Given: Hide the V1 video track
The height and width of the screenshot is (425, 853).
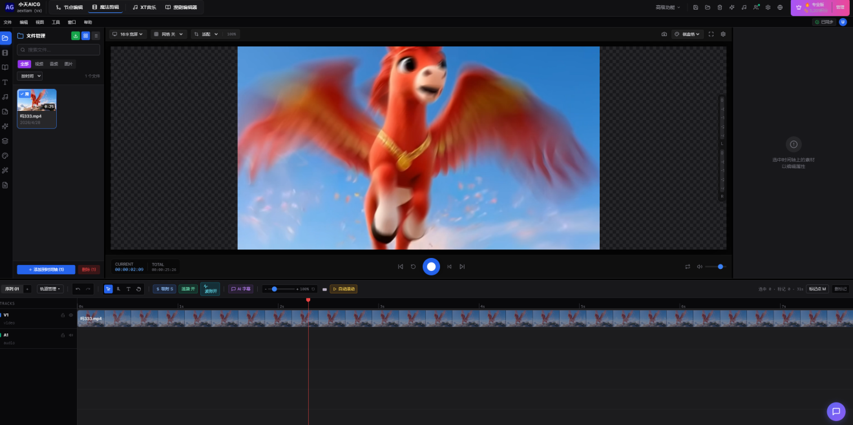Looking at the screenshot, I should point(71,315).
